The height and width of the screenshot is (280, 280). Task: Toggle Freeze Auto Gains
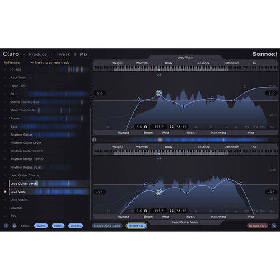click(107, 226)
